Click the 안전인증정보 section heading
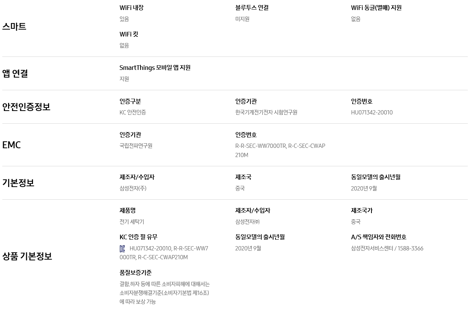Screen dimensions: 472x313 pyautogui.click(x=26, y=107)
